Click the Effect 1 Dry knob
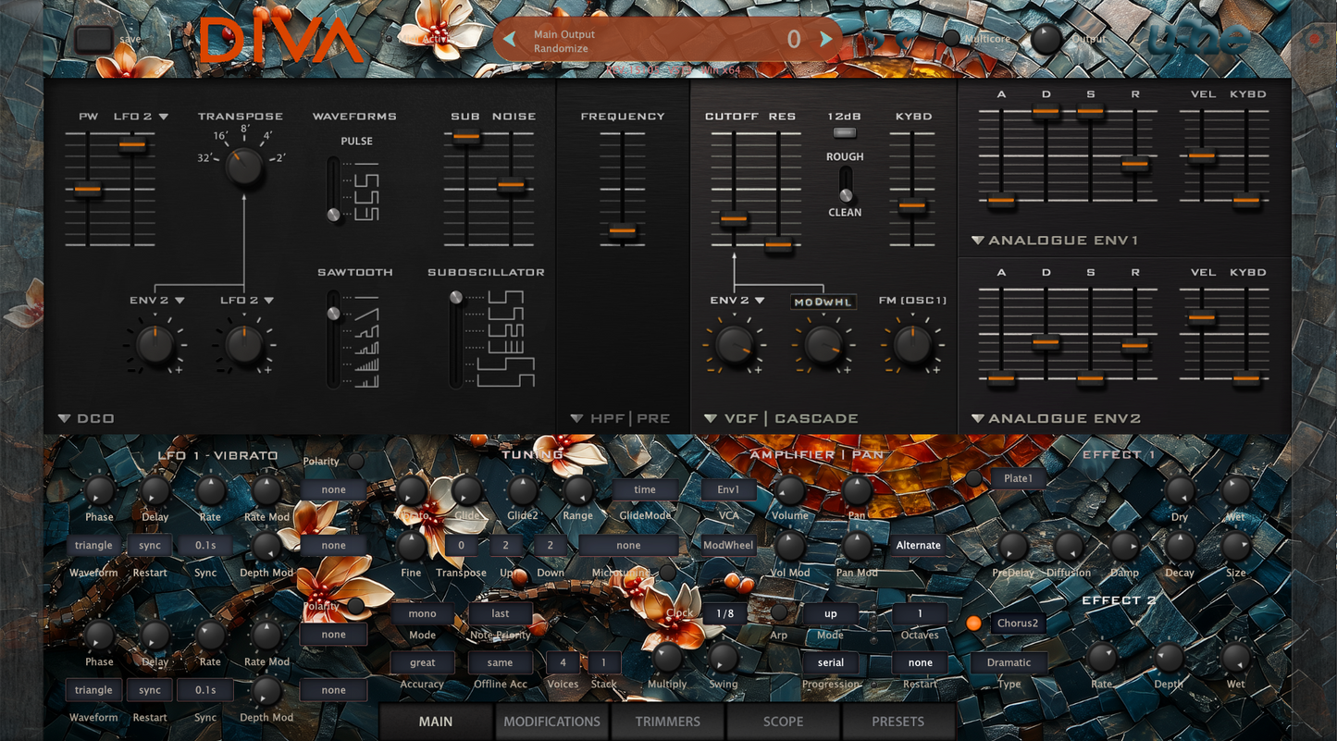1337x741 pixels. [x=1180, y=491]
